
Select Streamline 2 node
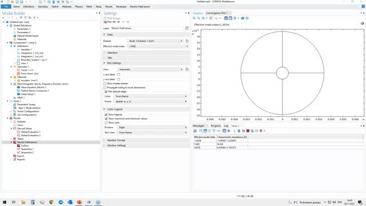27,153
